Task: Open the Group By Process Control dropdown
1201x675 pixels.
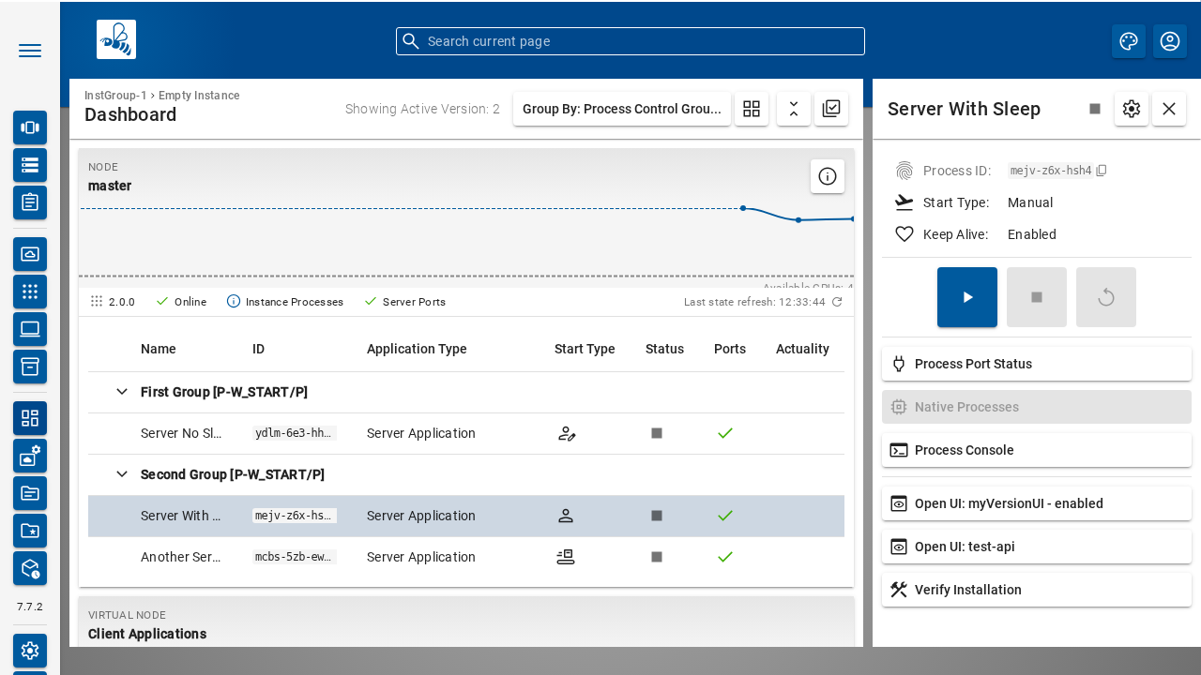Action: [x=622, y=109]
